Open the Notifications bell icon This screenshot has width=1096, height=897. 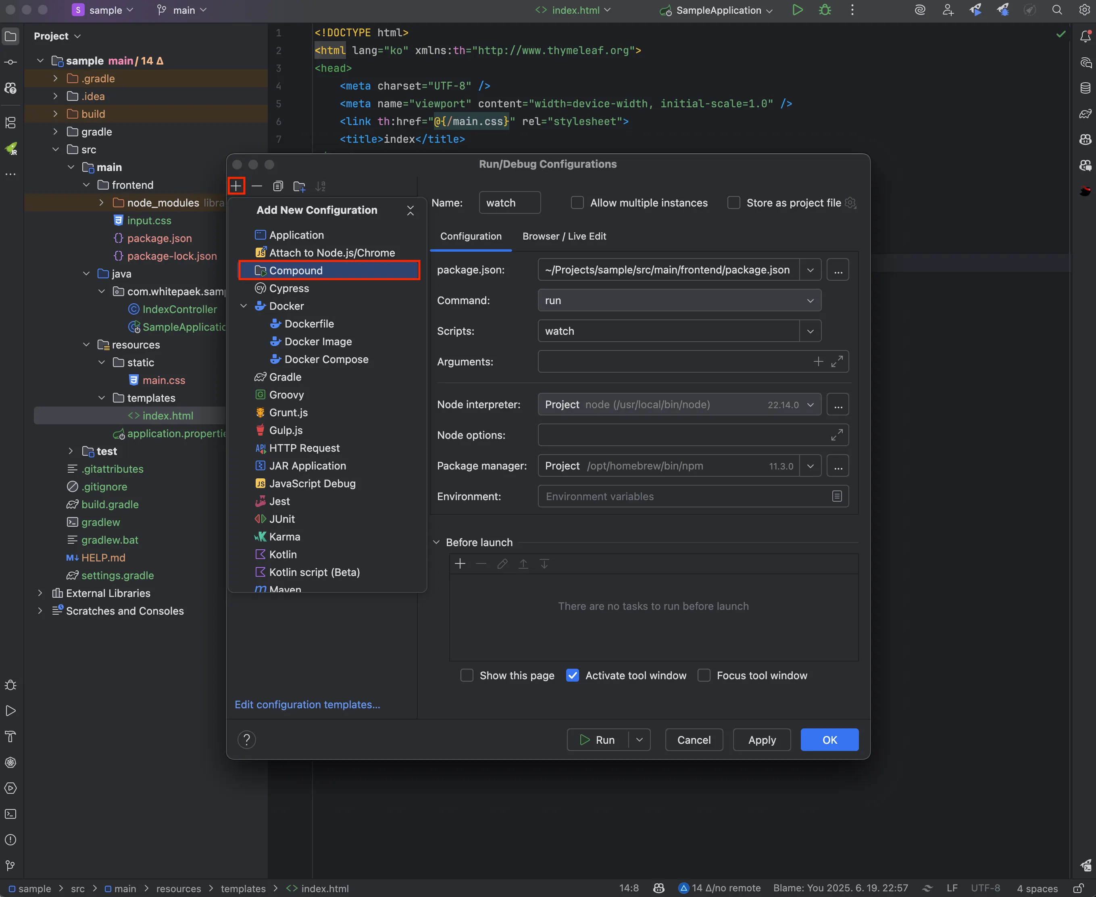[1085, 36]
